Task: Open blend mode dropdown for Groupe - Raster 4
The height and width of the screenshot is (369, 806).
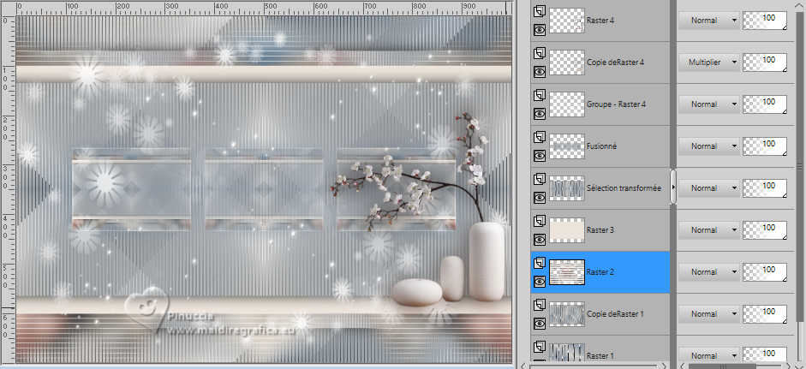Action: (x=708, y=104)
